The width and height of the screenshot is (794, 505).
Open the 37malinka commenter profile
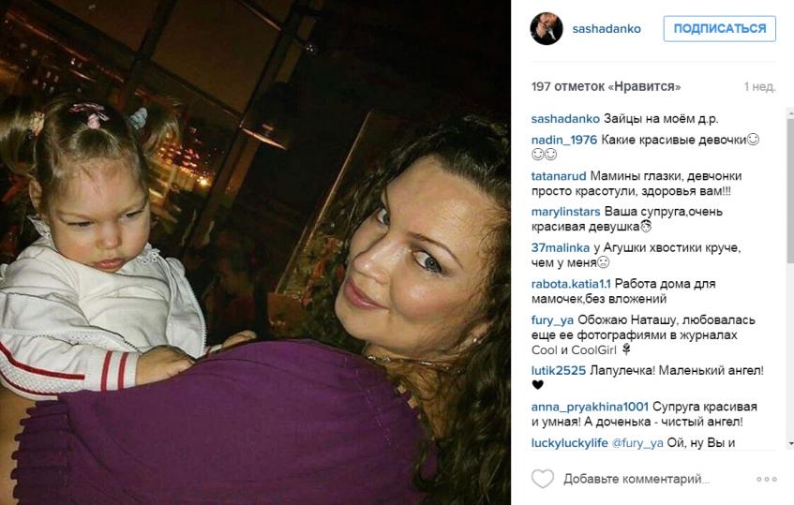click(560, 247)
